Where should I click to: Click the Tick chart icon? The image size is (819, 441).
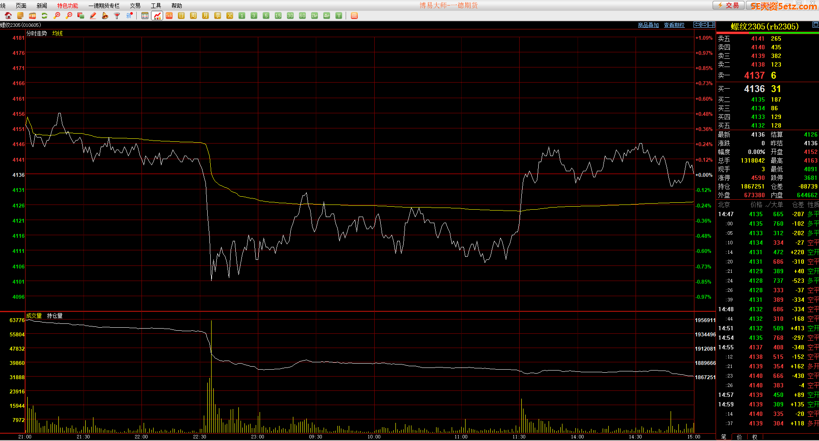coord(169,16)
